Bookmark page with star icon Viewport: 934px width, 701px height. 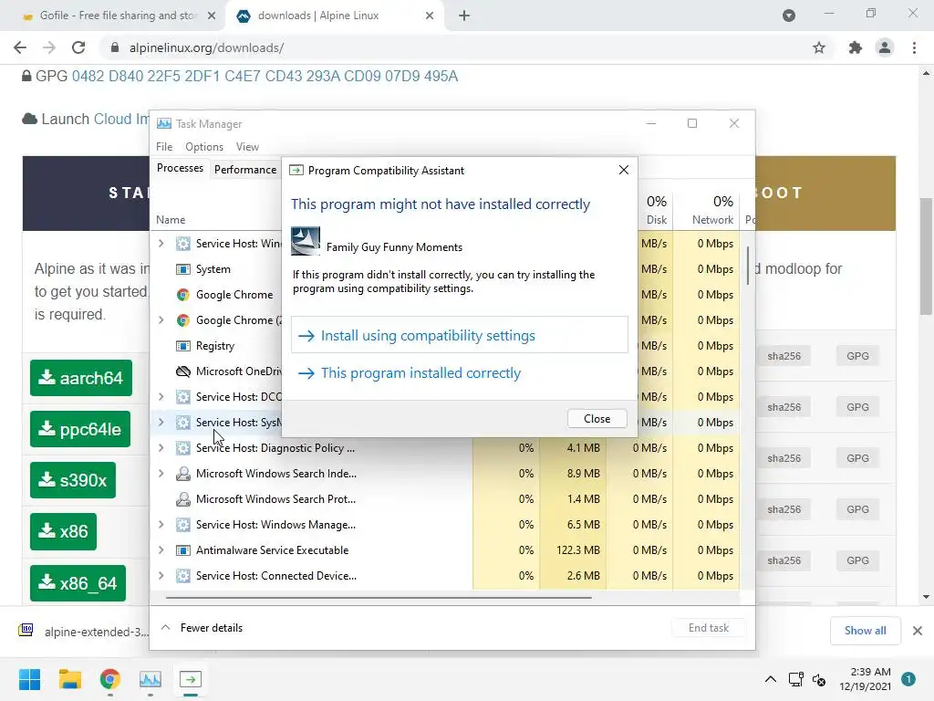coord(819,47)
